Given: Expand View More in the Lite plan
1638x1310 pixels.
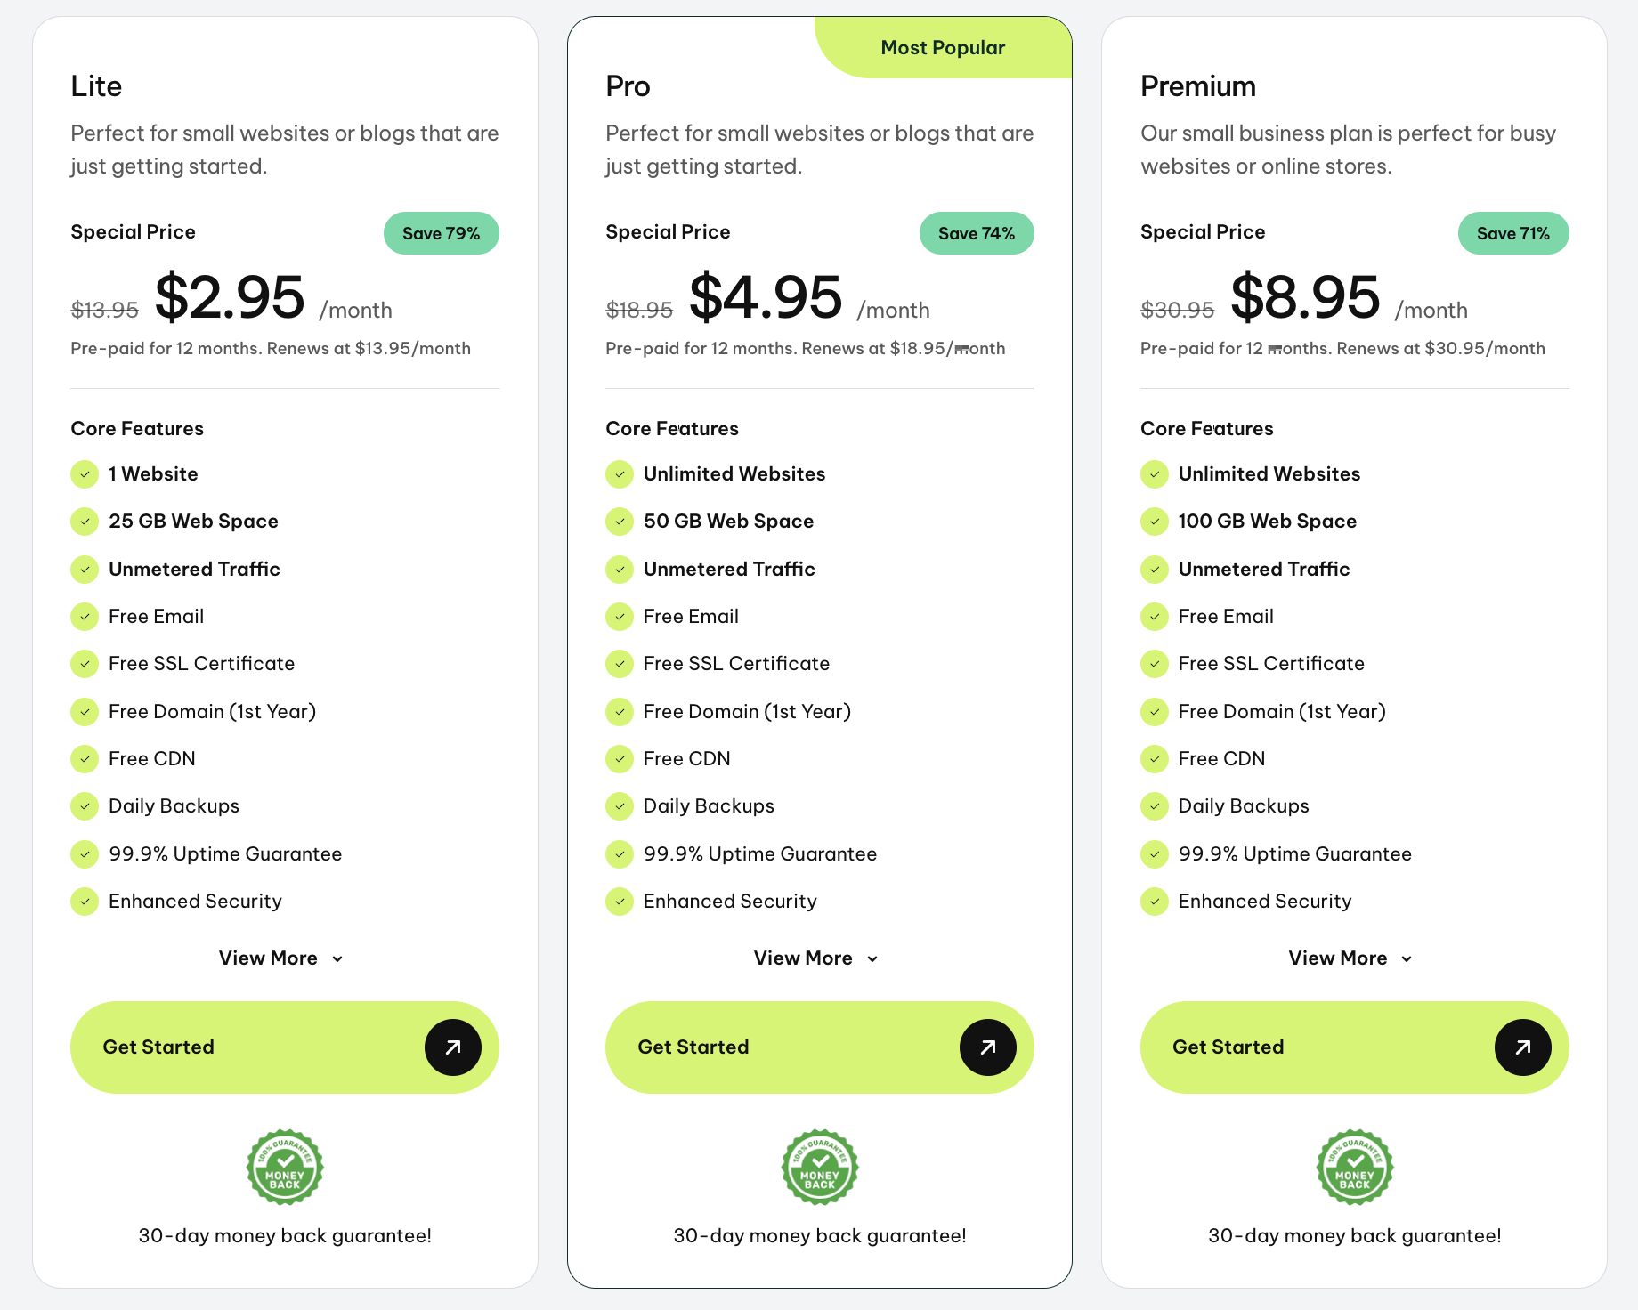Looking at the screenshot, I should pos(281,958).
